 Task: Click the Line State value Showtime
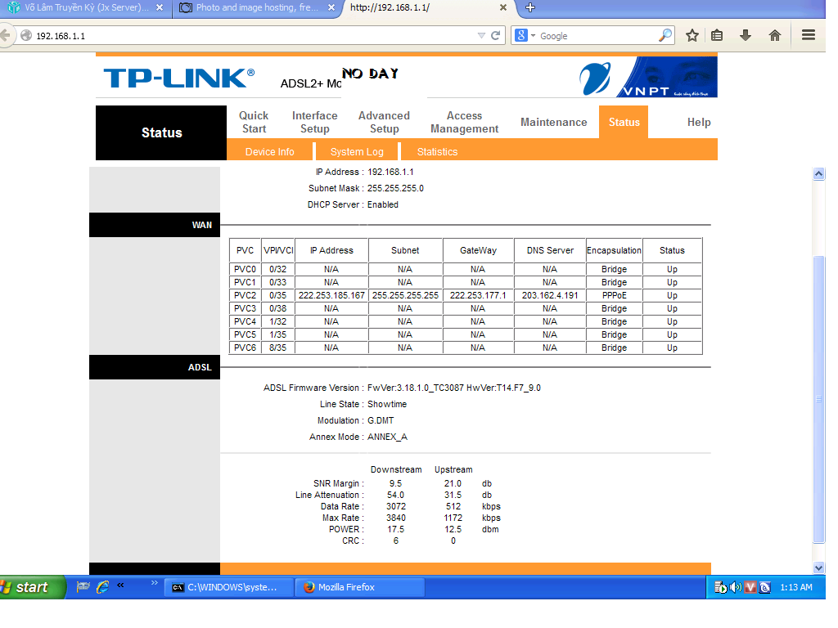click(387, 404)
